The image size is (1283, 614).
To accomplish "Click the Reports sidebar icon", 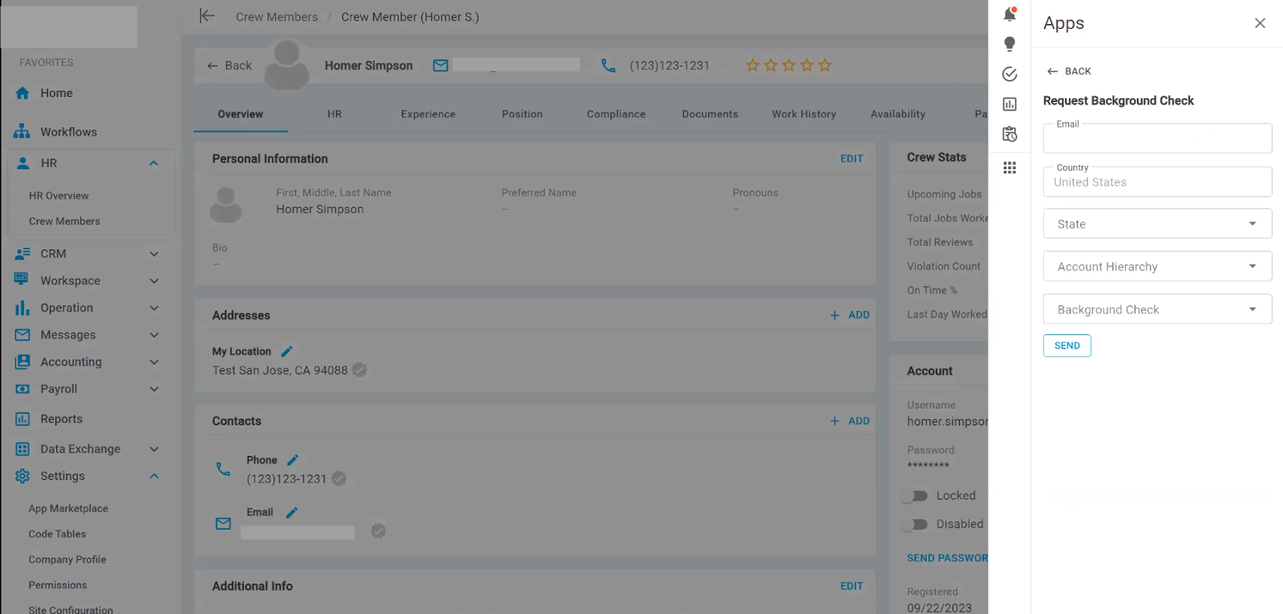I will (22, 418).
